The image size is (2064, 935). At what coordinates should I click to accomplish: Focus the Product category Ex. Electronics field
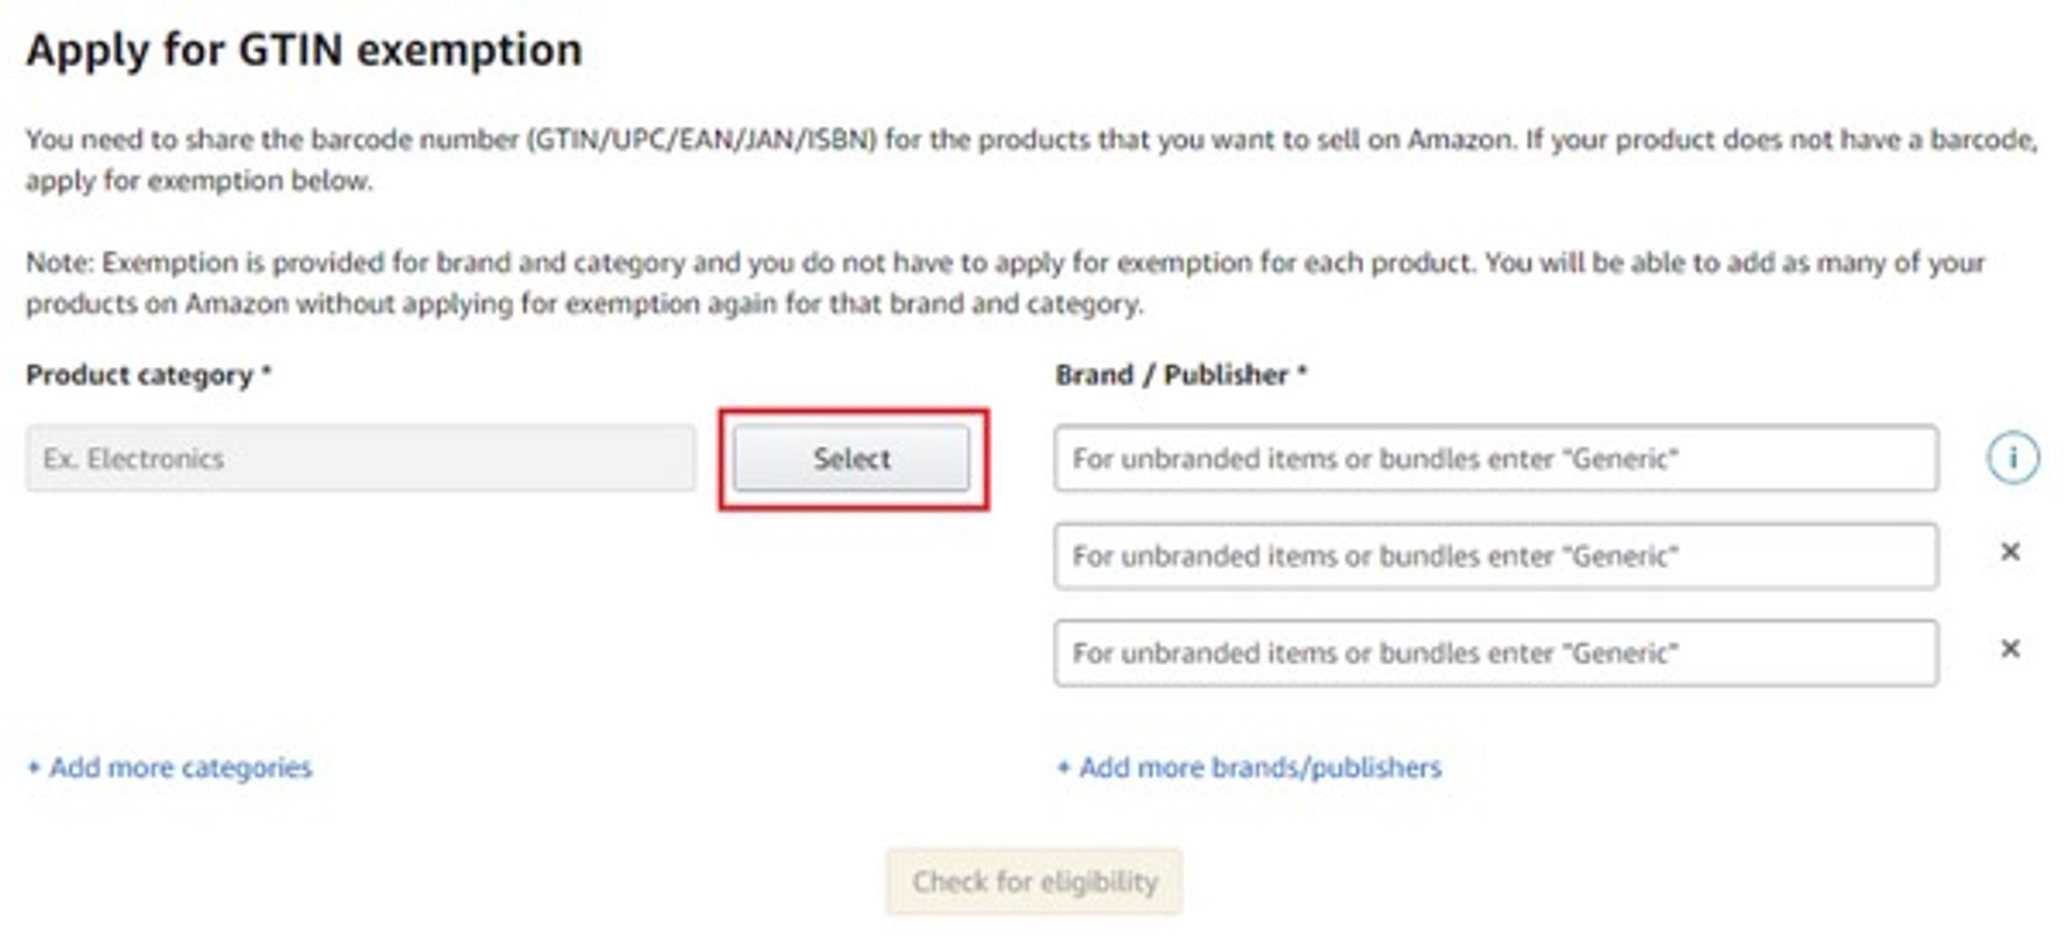click(x=361, y=458)
